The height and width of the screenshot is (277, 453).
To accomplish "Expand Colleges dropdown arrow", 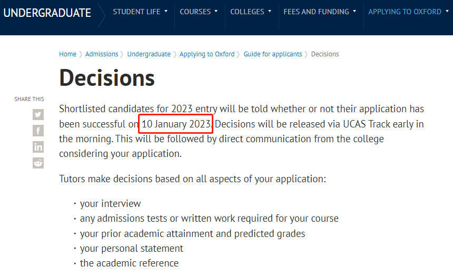I will click(270, 11).
